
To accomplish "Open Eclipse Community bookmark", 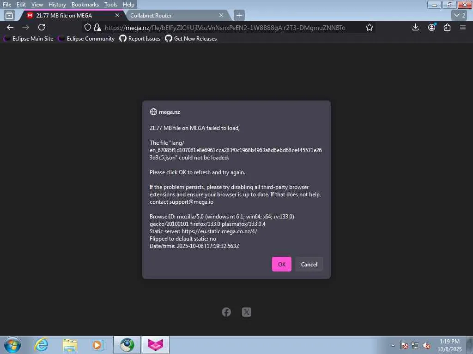I will coord(86,39).
